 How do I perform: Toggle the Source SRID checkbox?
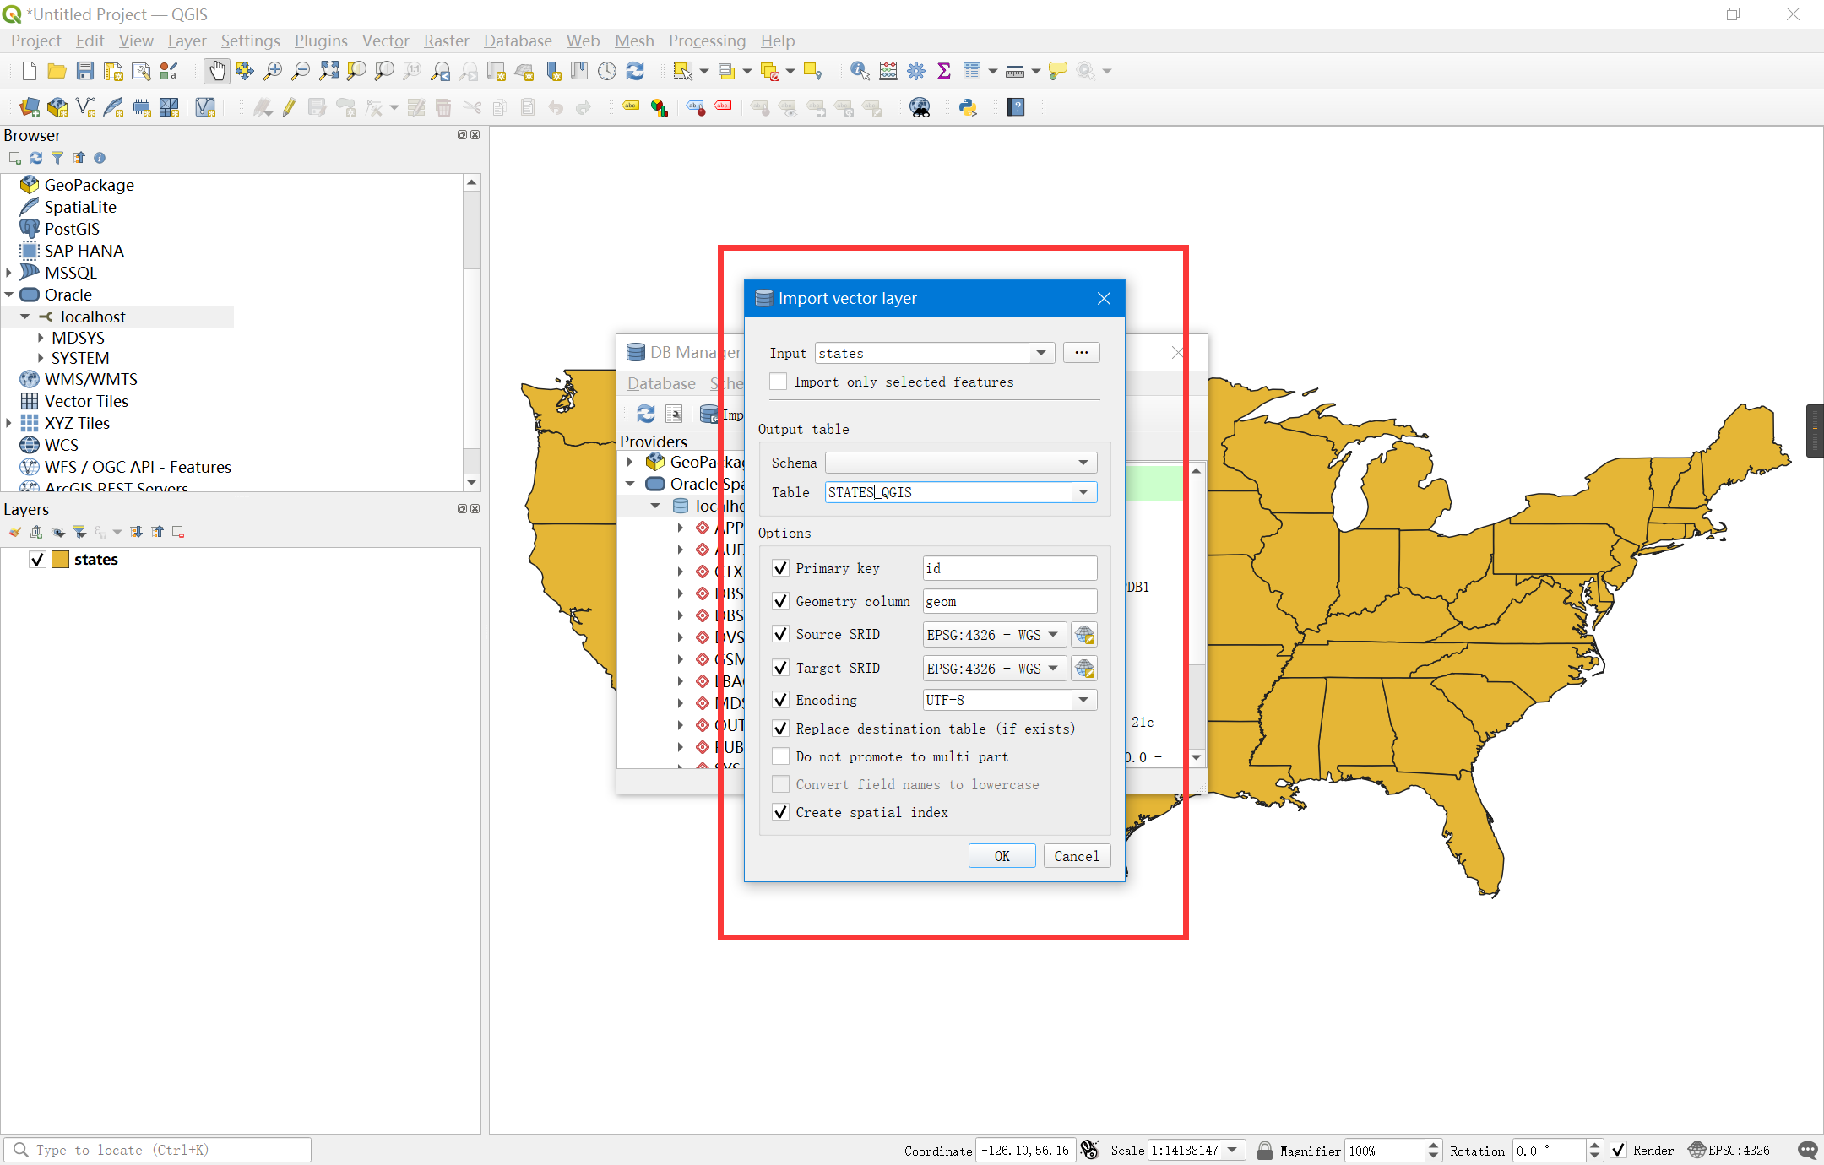pos(781,634)
